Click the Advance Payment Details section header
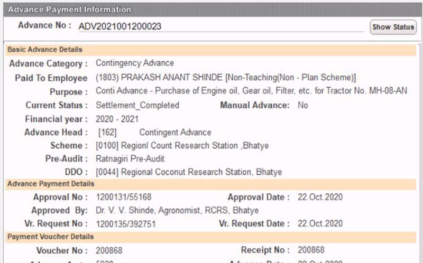Screen dimensions: 423x263 click(x=210, y=184)
